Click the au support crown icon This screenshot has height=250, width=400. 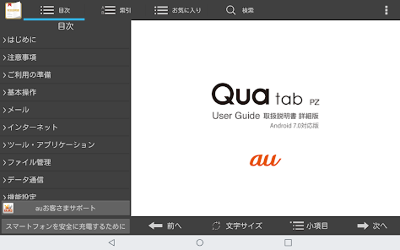(8, 208)
